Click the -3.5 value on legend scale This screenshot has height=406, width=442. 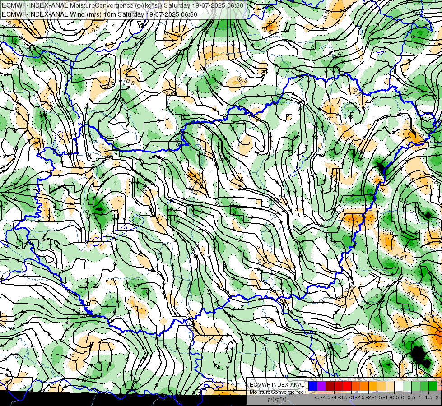[344, 397]
